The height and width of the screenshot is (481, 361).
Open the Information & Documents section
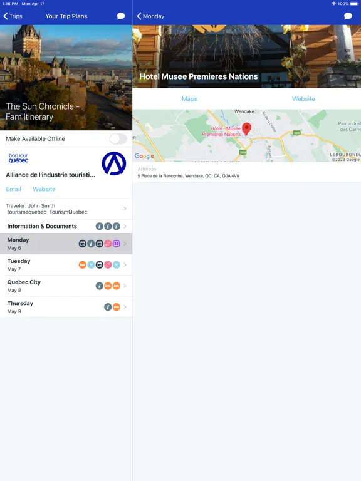66,226
